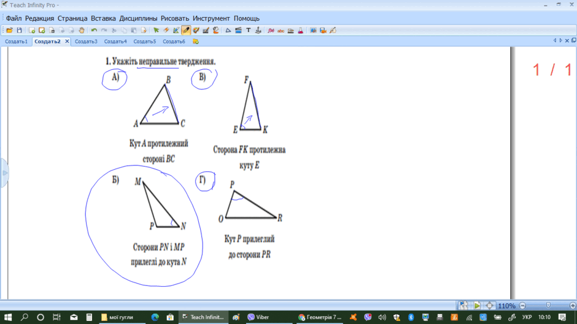This screenshot has width=577, height=324.
Task: Open the Дисциплины menu
Action: coord(138,18)
